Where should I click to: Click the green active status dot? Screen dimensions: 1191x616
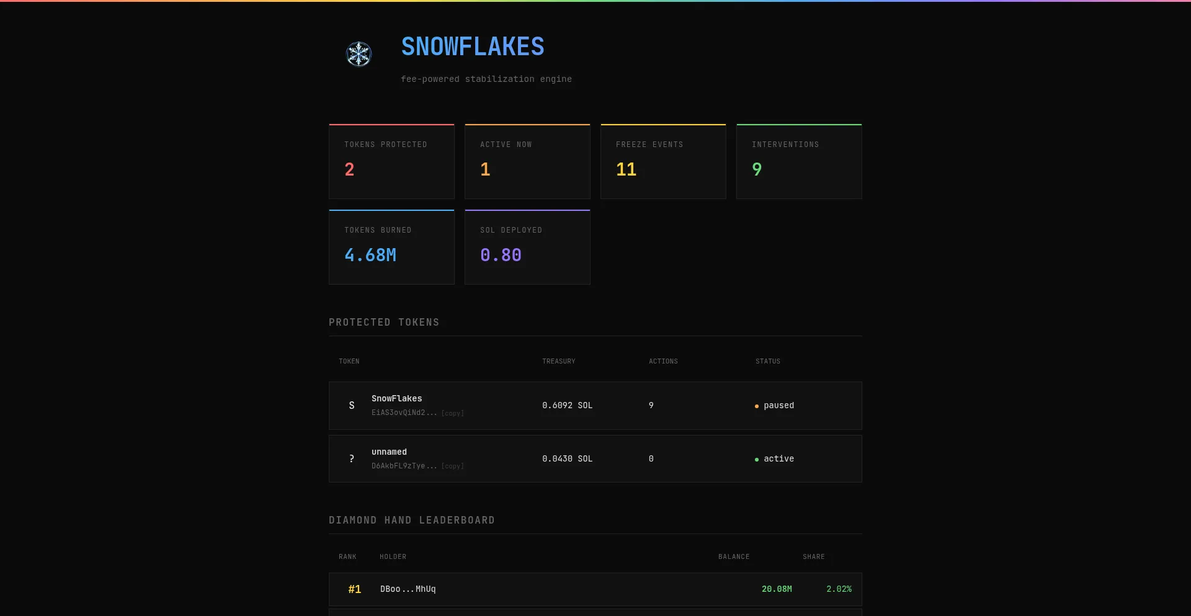click(x=756, y=460)
